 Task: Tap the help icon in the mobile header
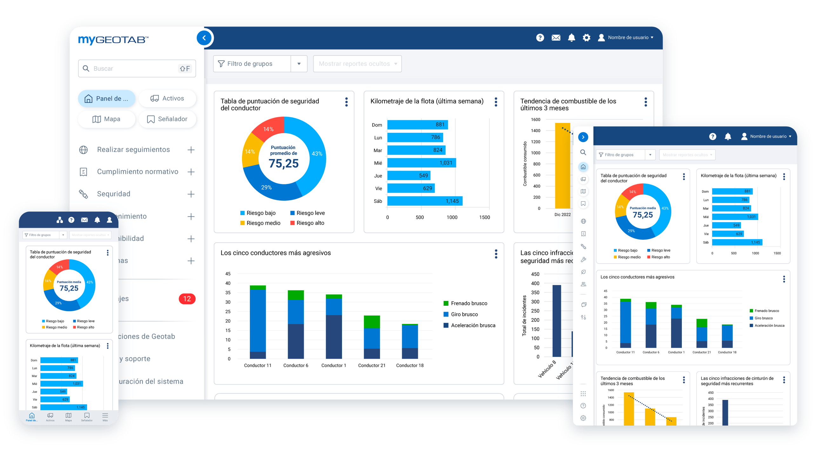click(71, 220)
